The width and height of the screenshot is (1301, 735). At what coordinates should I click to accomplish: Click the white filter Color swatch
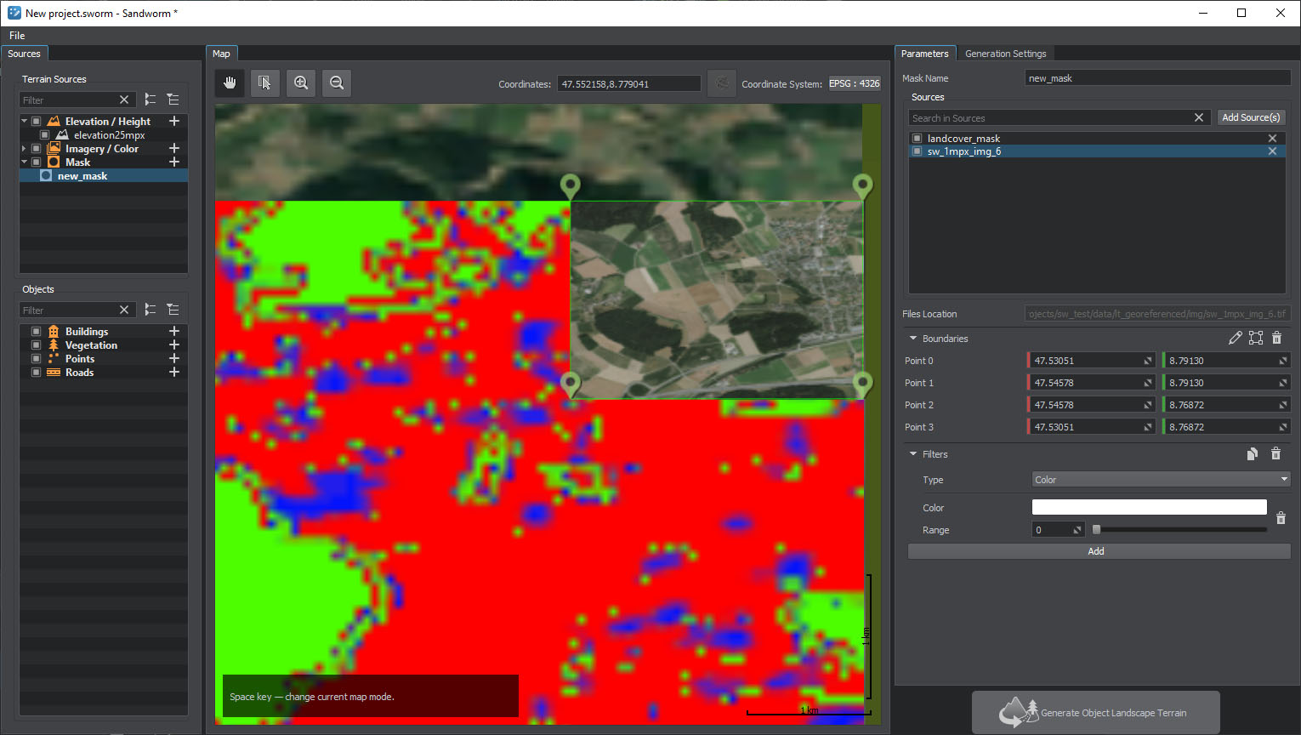click(x=1149, y=507)
